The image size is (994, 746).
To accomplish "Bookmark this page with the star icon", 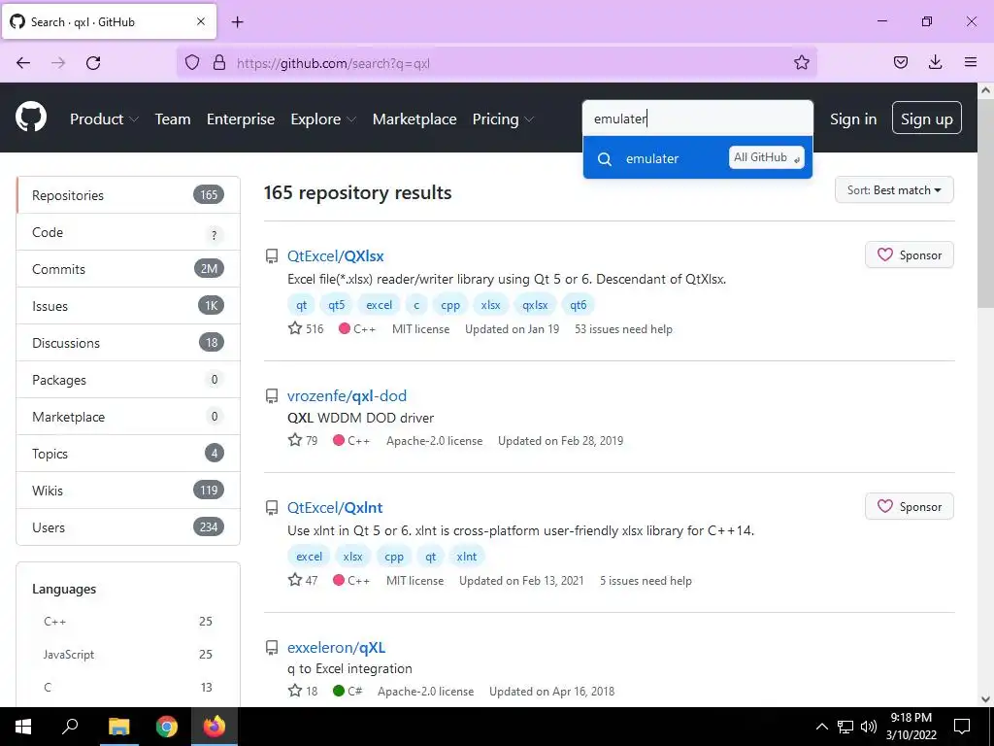I will [801, 63].
